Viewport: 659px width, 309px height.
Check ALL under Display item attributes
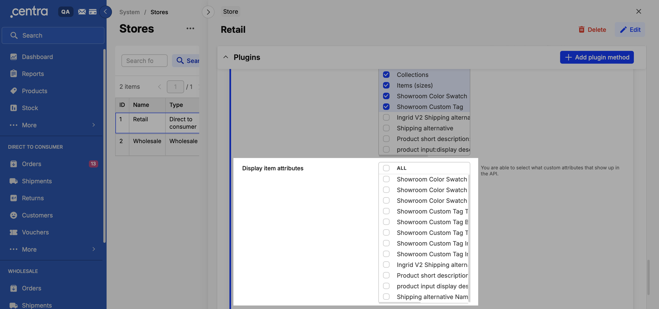click(x=386, y=168)
